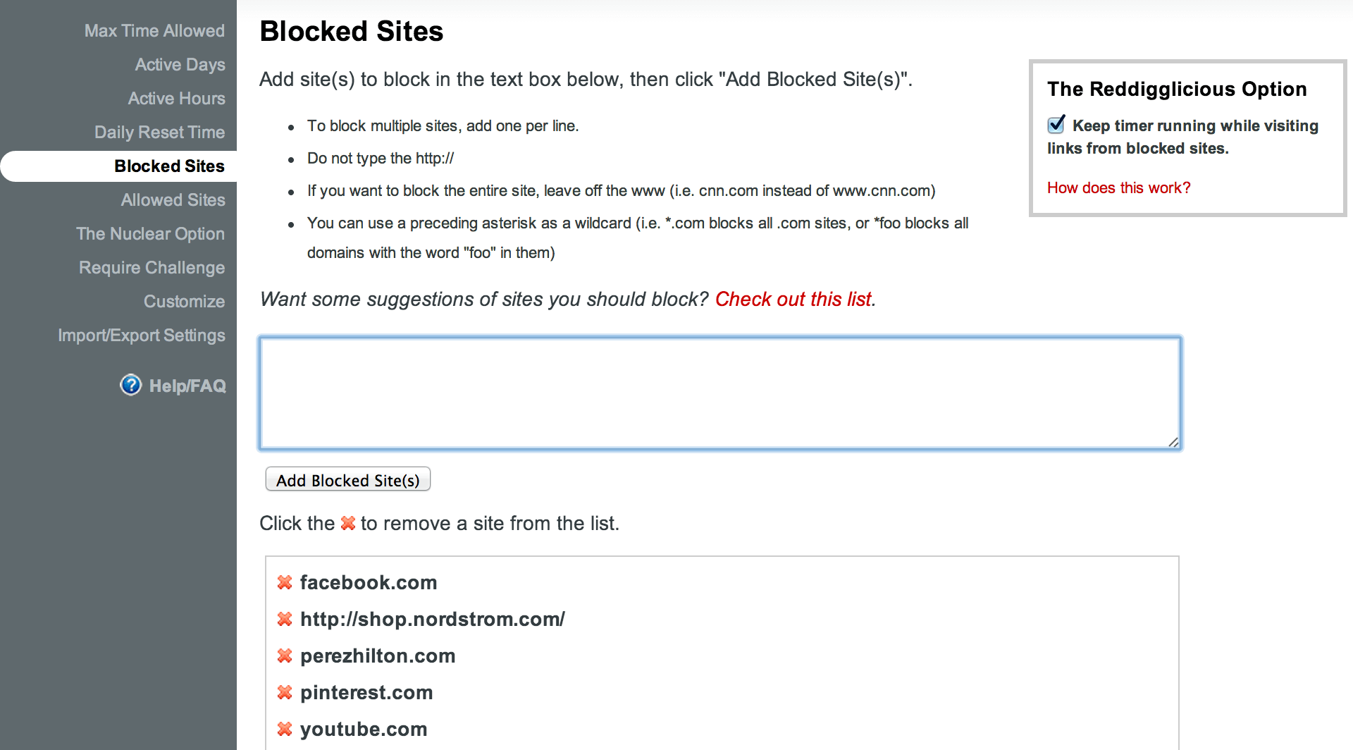The width and height of the screenshot is (1353, 750).
Task: Open the "How does this work?" link
Action: pyautogui.click(x=1118, y=187)
